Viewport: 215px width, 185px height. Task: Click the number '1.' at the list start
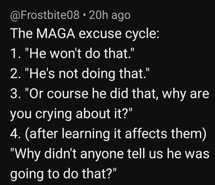pos(16,54)
